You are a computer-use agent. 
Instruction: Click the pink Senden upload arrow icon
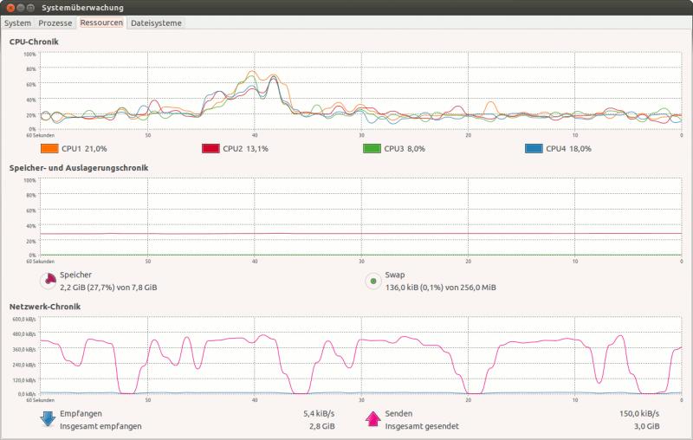373,419
